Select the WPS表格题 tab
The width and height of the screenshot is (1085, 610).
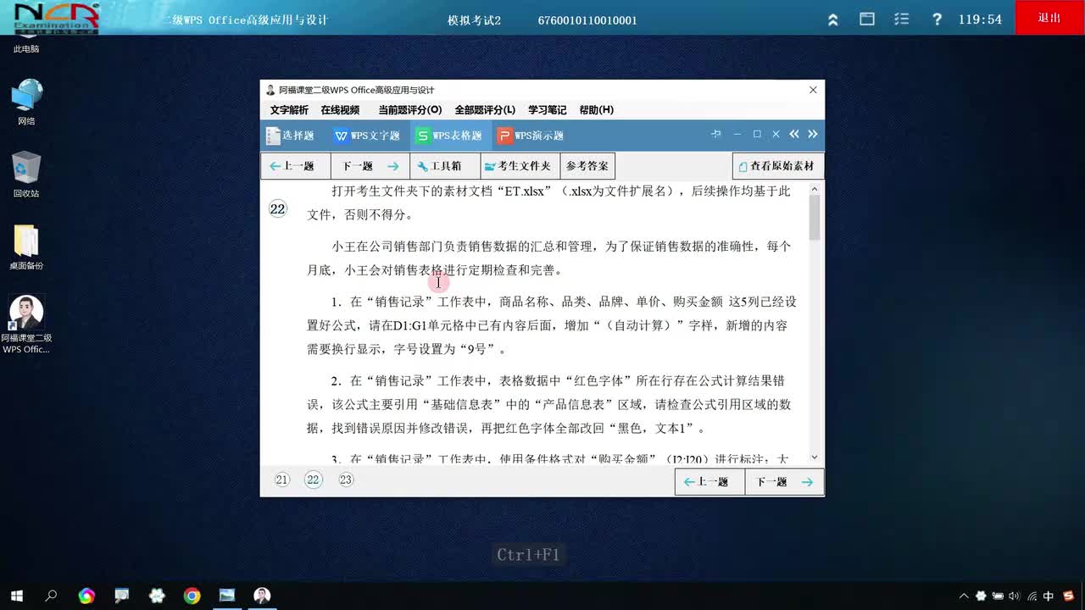448,136
